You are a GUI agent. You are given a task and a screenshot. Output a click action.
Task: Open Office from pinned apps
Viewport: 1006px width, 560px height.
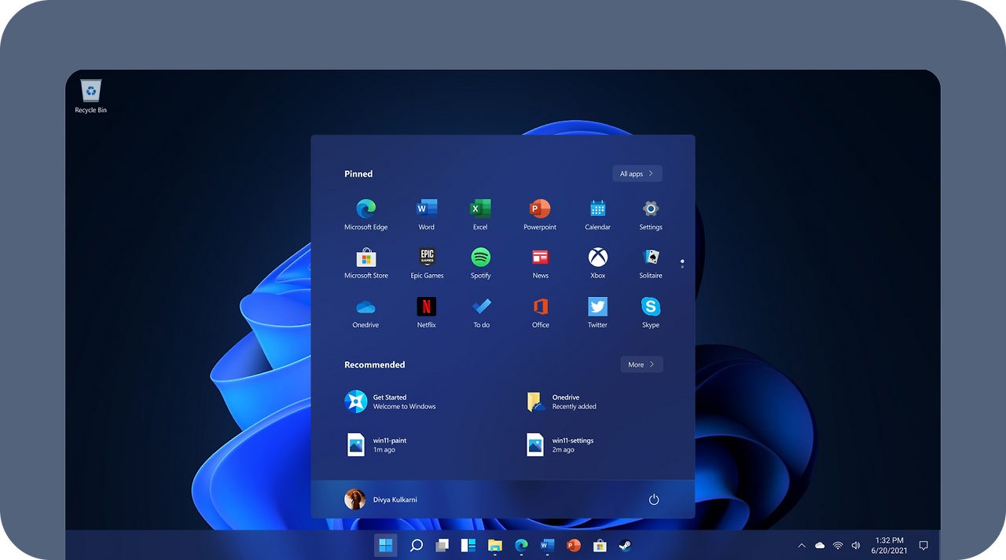pos(540,313)
